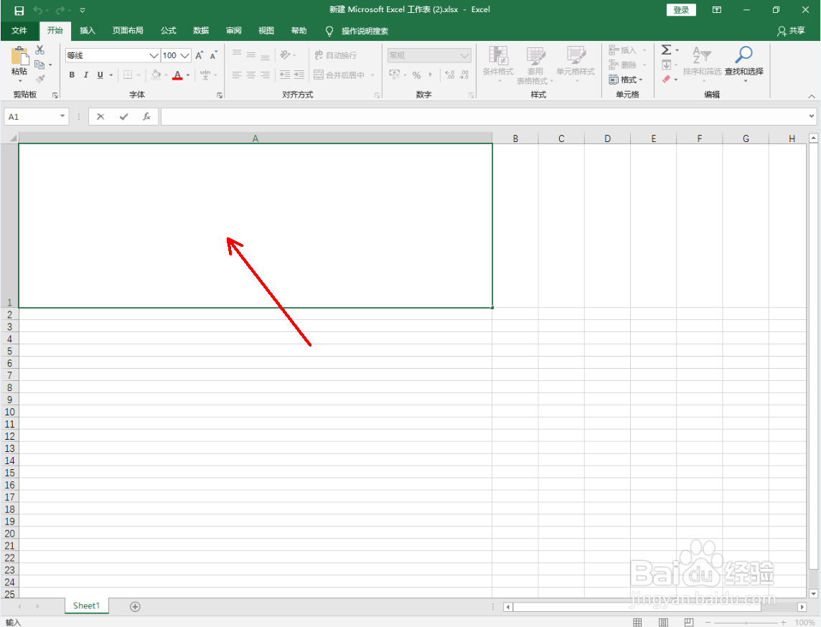The image size is (821, 627).
Task: Click the 排序和筛选 sort and filter icon
Action: (702, 55)
